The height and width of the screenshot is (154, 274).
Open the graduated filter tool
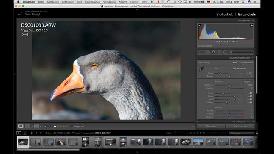pyautogui.click(x=219, y=52)
